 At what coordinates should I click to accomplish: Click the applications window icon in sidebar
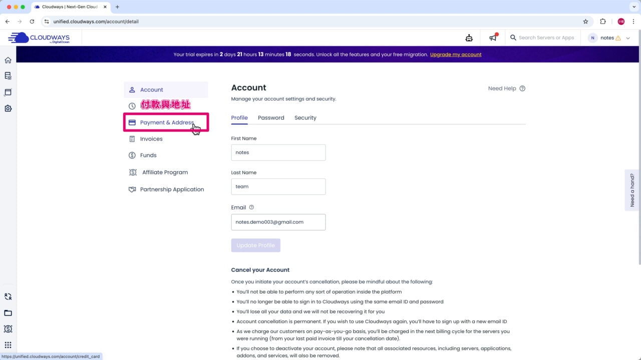[x=8, y=92]
